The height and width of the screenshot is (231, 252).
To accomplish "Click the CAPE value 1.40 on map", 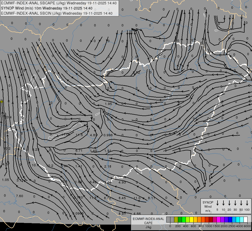I will pos(93,151).
